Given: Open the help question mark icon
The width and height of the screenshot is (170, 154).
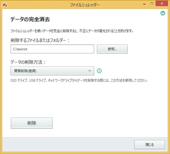Looking at the screenshot, I should (163, 13).
